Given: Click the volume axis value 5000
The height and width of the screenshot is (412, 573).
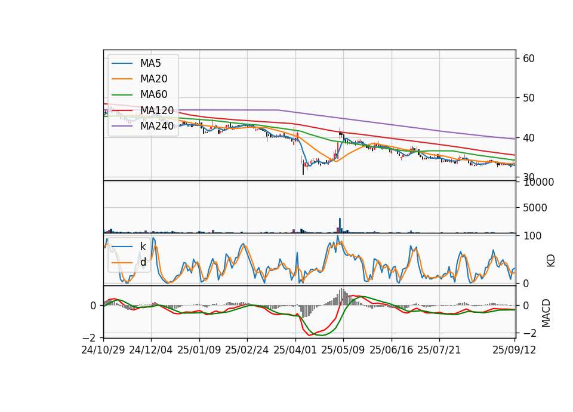Looking at the screenshot, I should pos(535,208).
